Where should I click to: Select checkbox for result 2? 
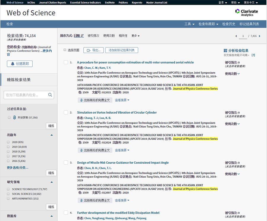(x=66, y=112)
